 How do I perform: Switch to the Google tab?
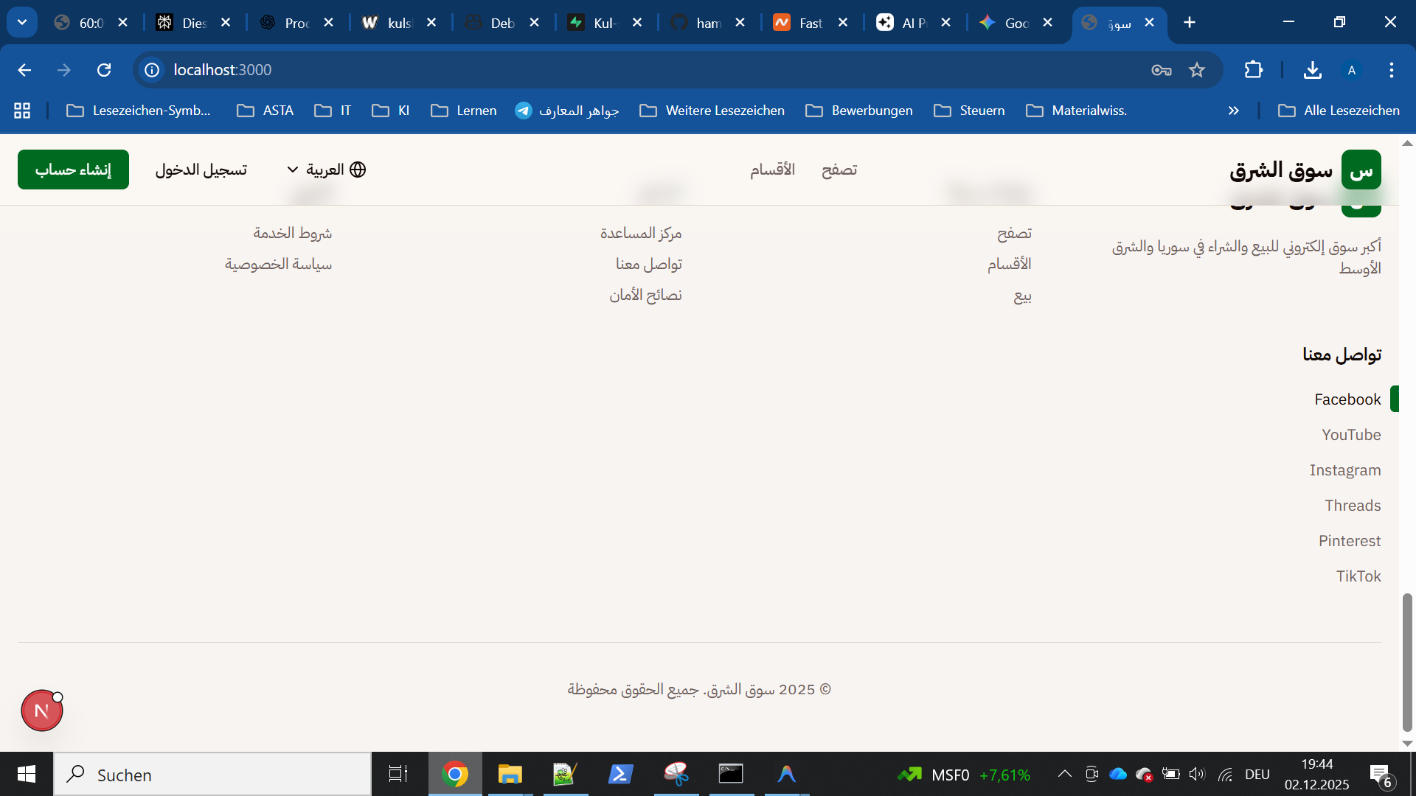coord(1014,23)
